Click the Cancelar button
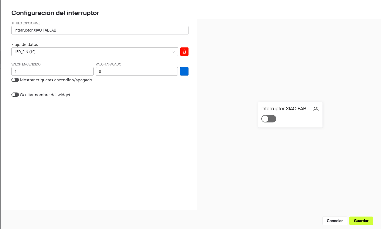The width and height of the screenshot is (381, 229). 335,221
